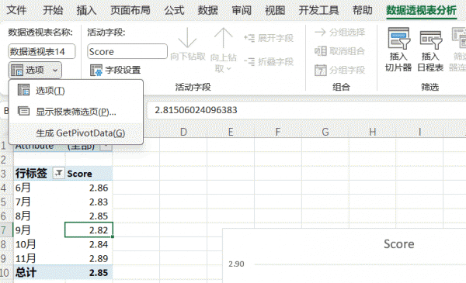Image resolution: width=466 pixels, height=283 pixels.
Task: Select the 7月 row label cell
Action: point(40,202)
